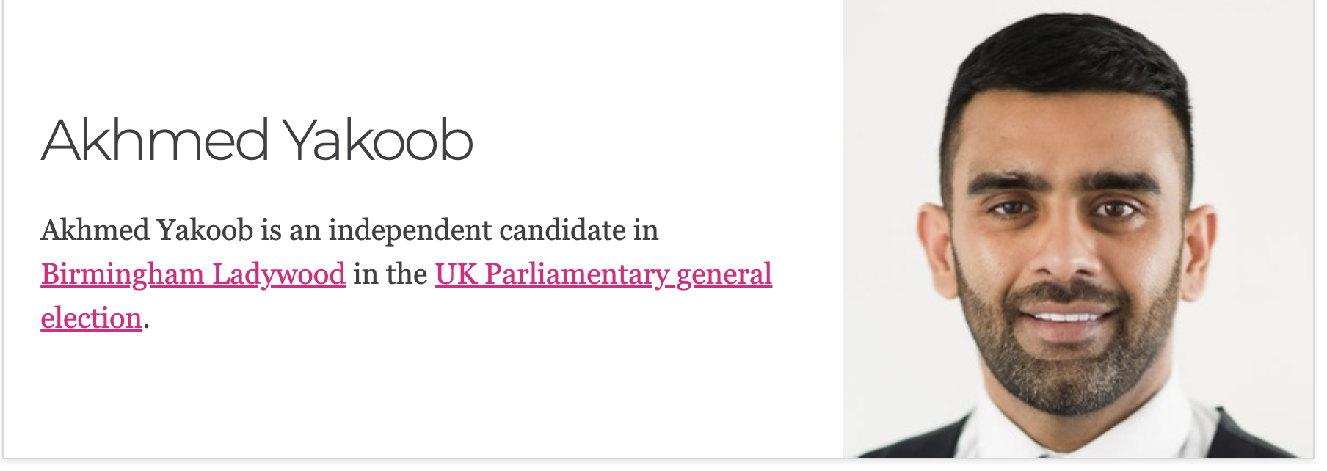Click "Ladywood" in the constituency link
The image size is (1327, 471).
pyautogui.click(x=279, y=274)
